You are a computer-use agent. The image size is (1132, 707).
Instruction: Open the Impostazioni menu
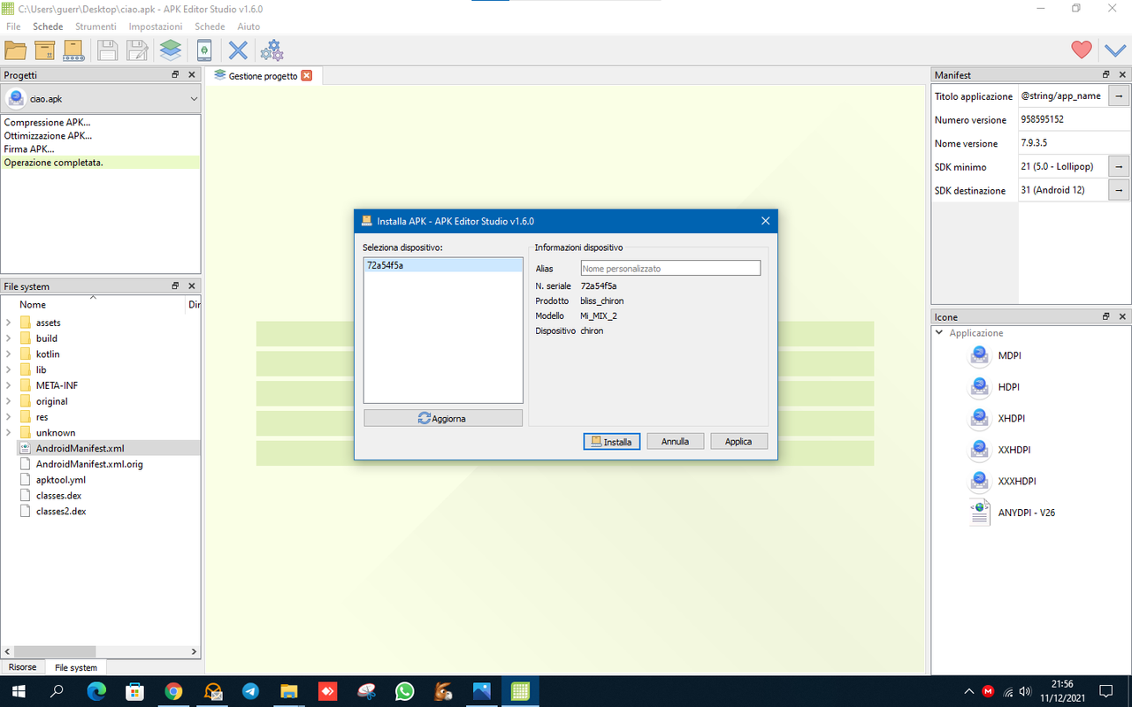(x=156, y=27)
